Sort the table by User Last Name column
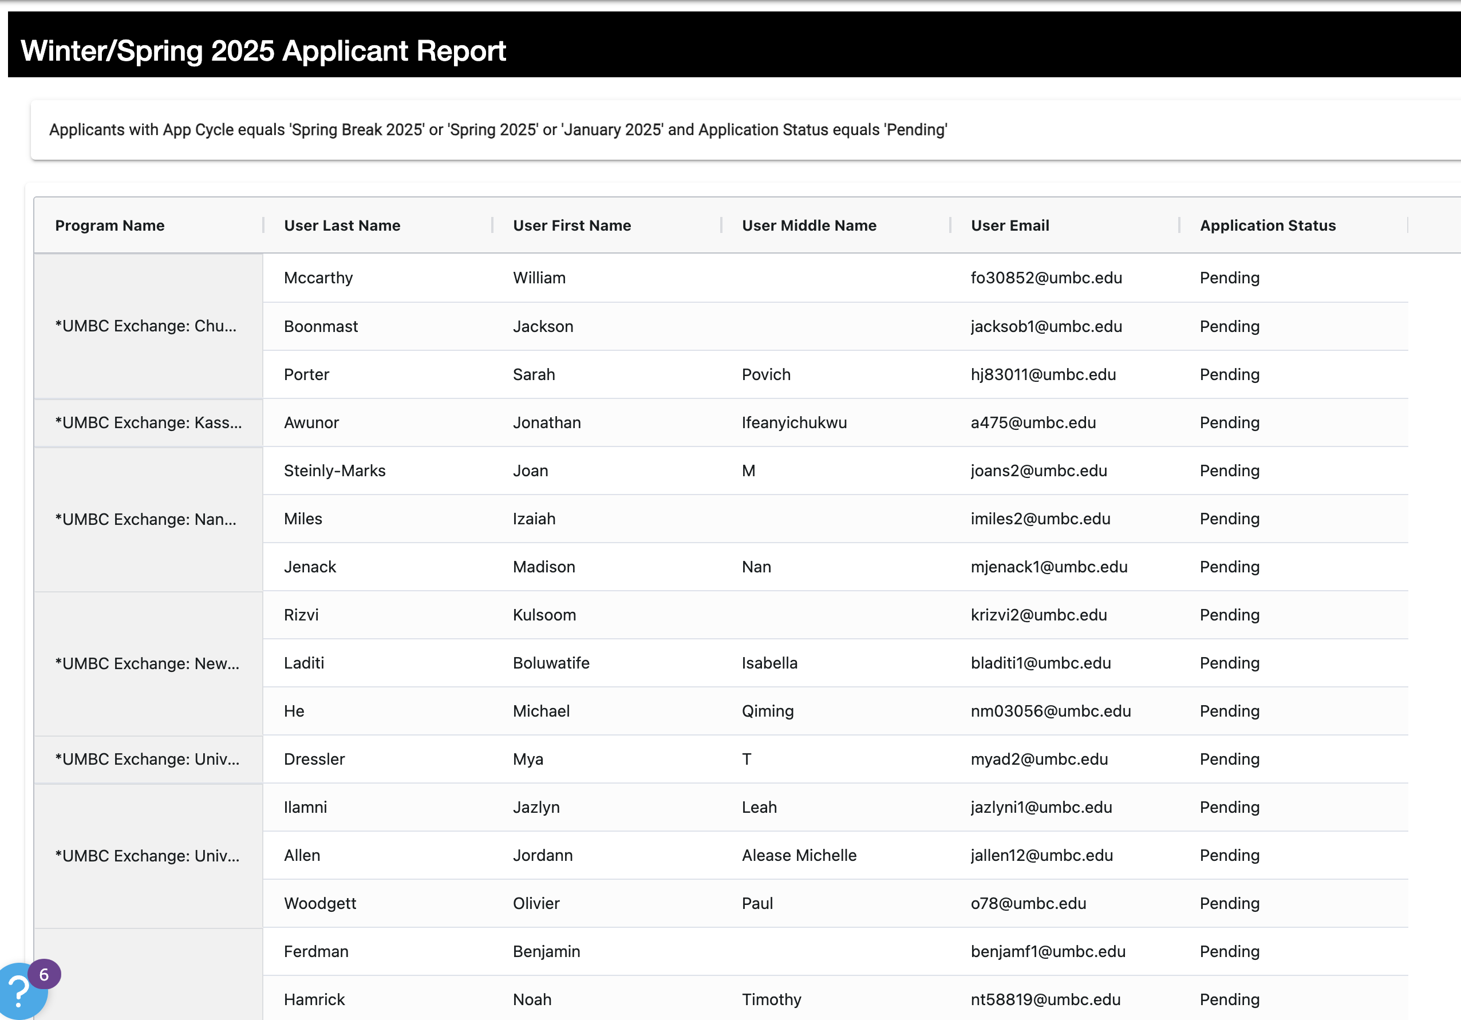This screenshot has width=1461, height=1020. pyautogui.click(x=342, y=226)
